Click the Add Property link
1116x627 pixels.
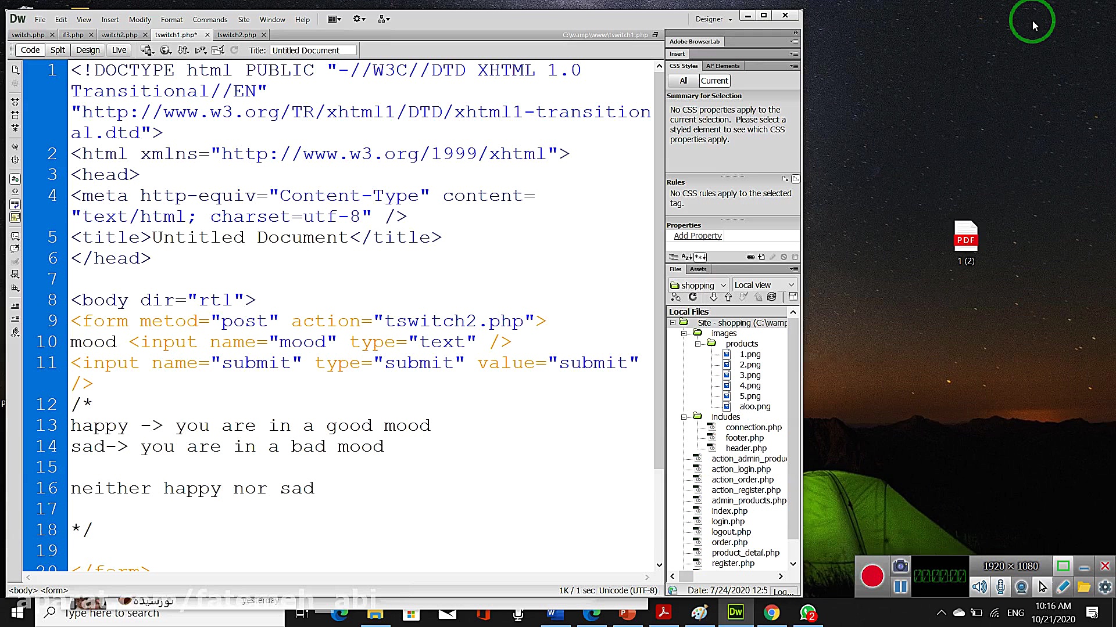pos(697,236)
